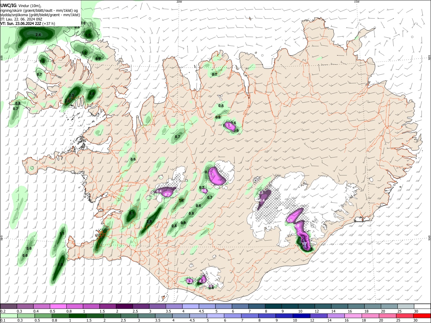Click the '1.0' snow value on Vatnajökull
The image size is (431, 323).
(289, 220)
